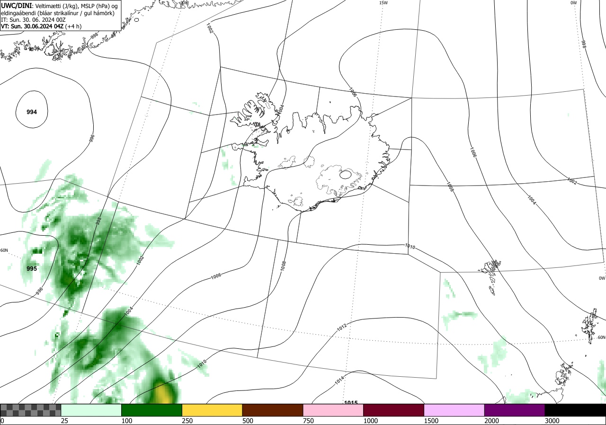The image size is (606, 425).
Task: Select the "100" legend scale value
Action: point(126,421)
